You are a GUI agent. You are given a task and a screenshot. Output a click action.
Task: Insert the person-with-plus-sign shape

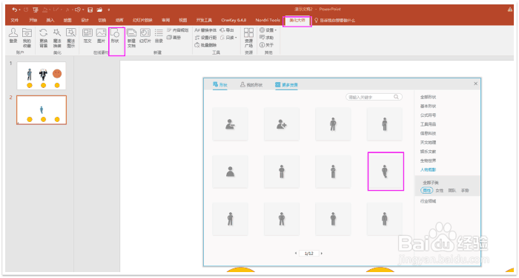coord(282,124)
